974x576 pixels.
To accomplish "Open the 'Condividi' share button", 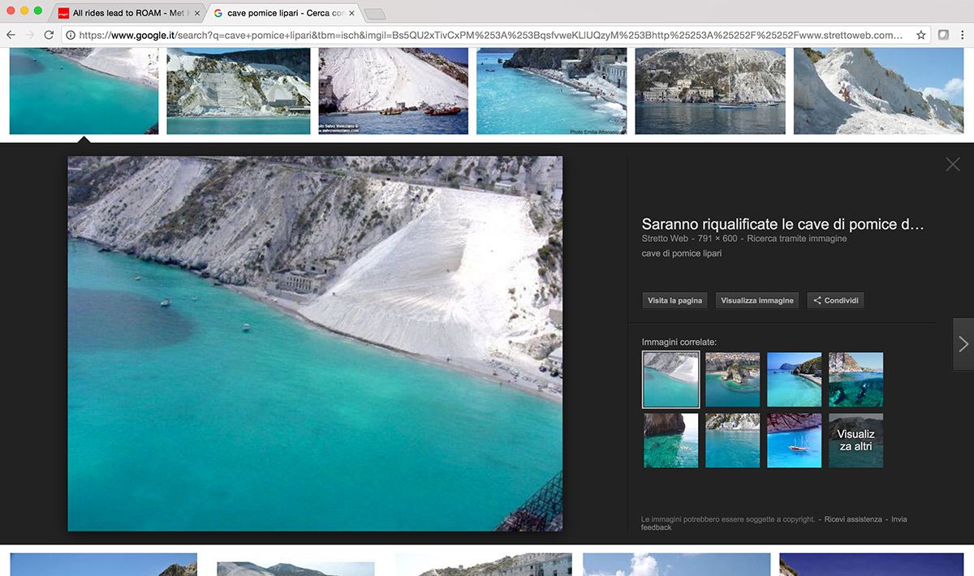I will [835, 300].
